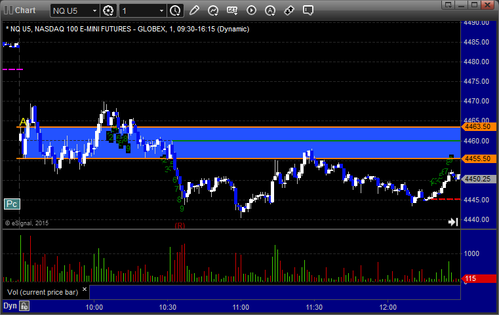499x315 pixels.
Task: Click the Pc previous close marker
Action: click(12, 204)
